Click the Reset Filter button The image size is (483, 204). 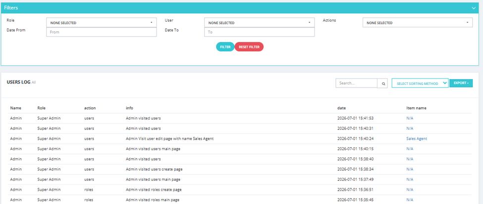[249, 47]
